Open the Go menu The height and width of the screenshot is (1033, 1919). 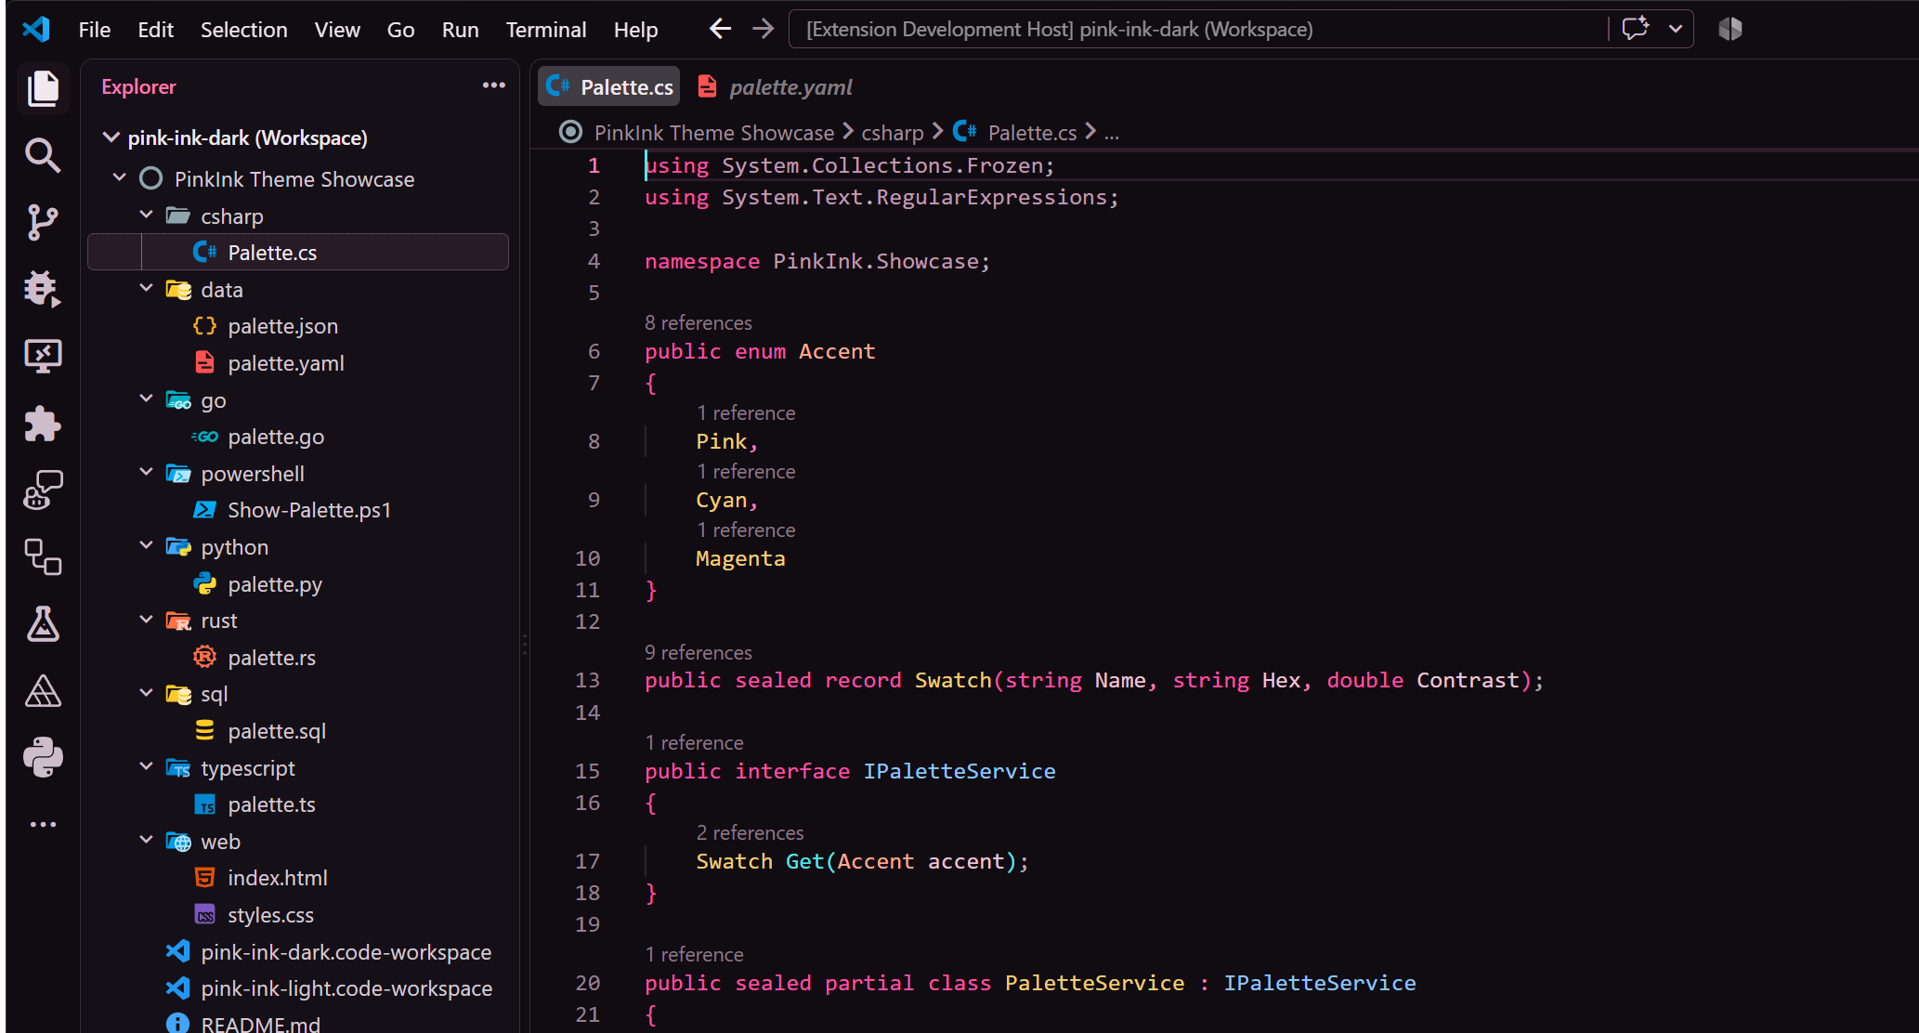tap(400, 30)
